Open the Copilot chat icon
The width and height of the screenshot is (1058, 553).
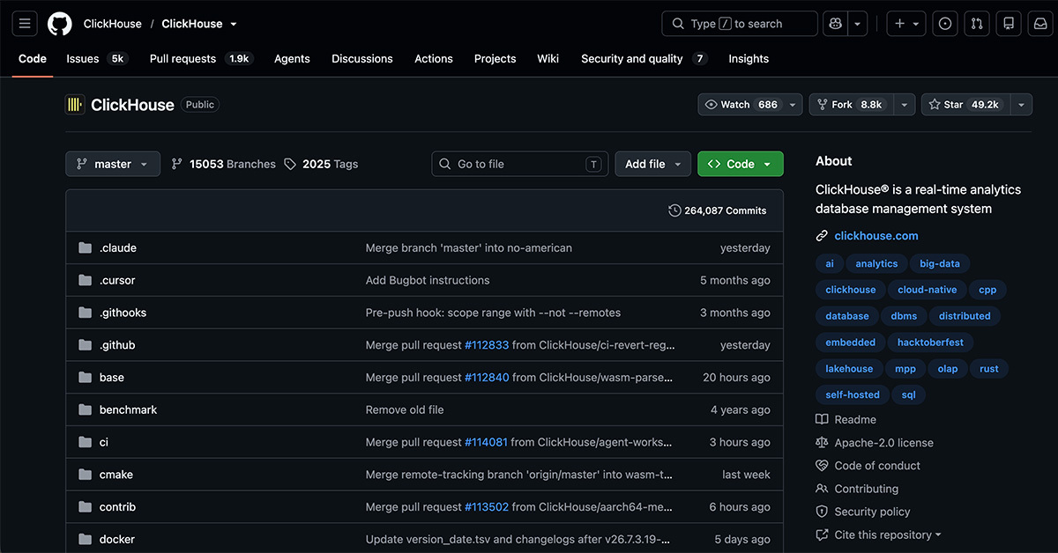[x=834, y=24]
